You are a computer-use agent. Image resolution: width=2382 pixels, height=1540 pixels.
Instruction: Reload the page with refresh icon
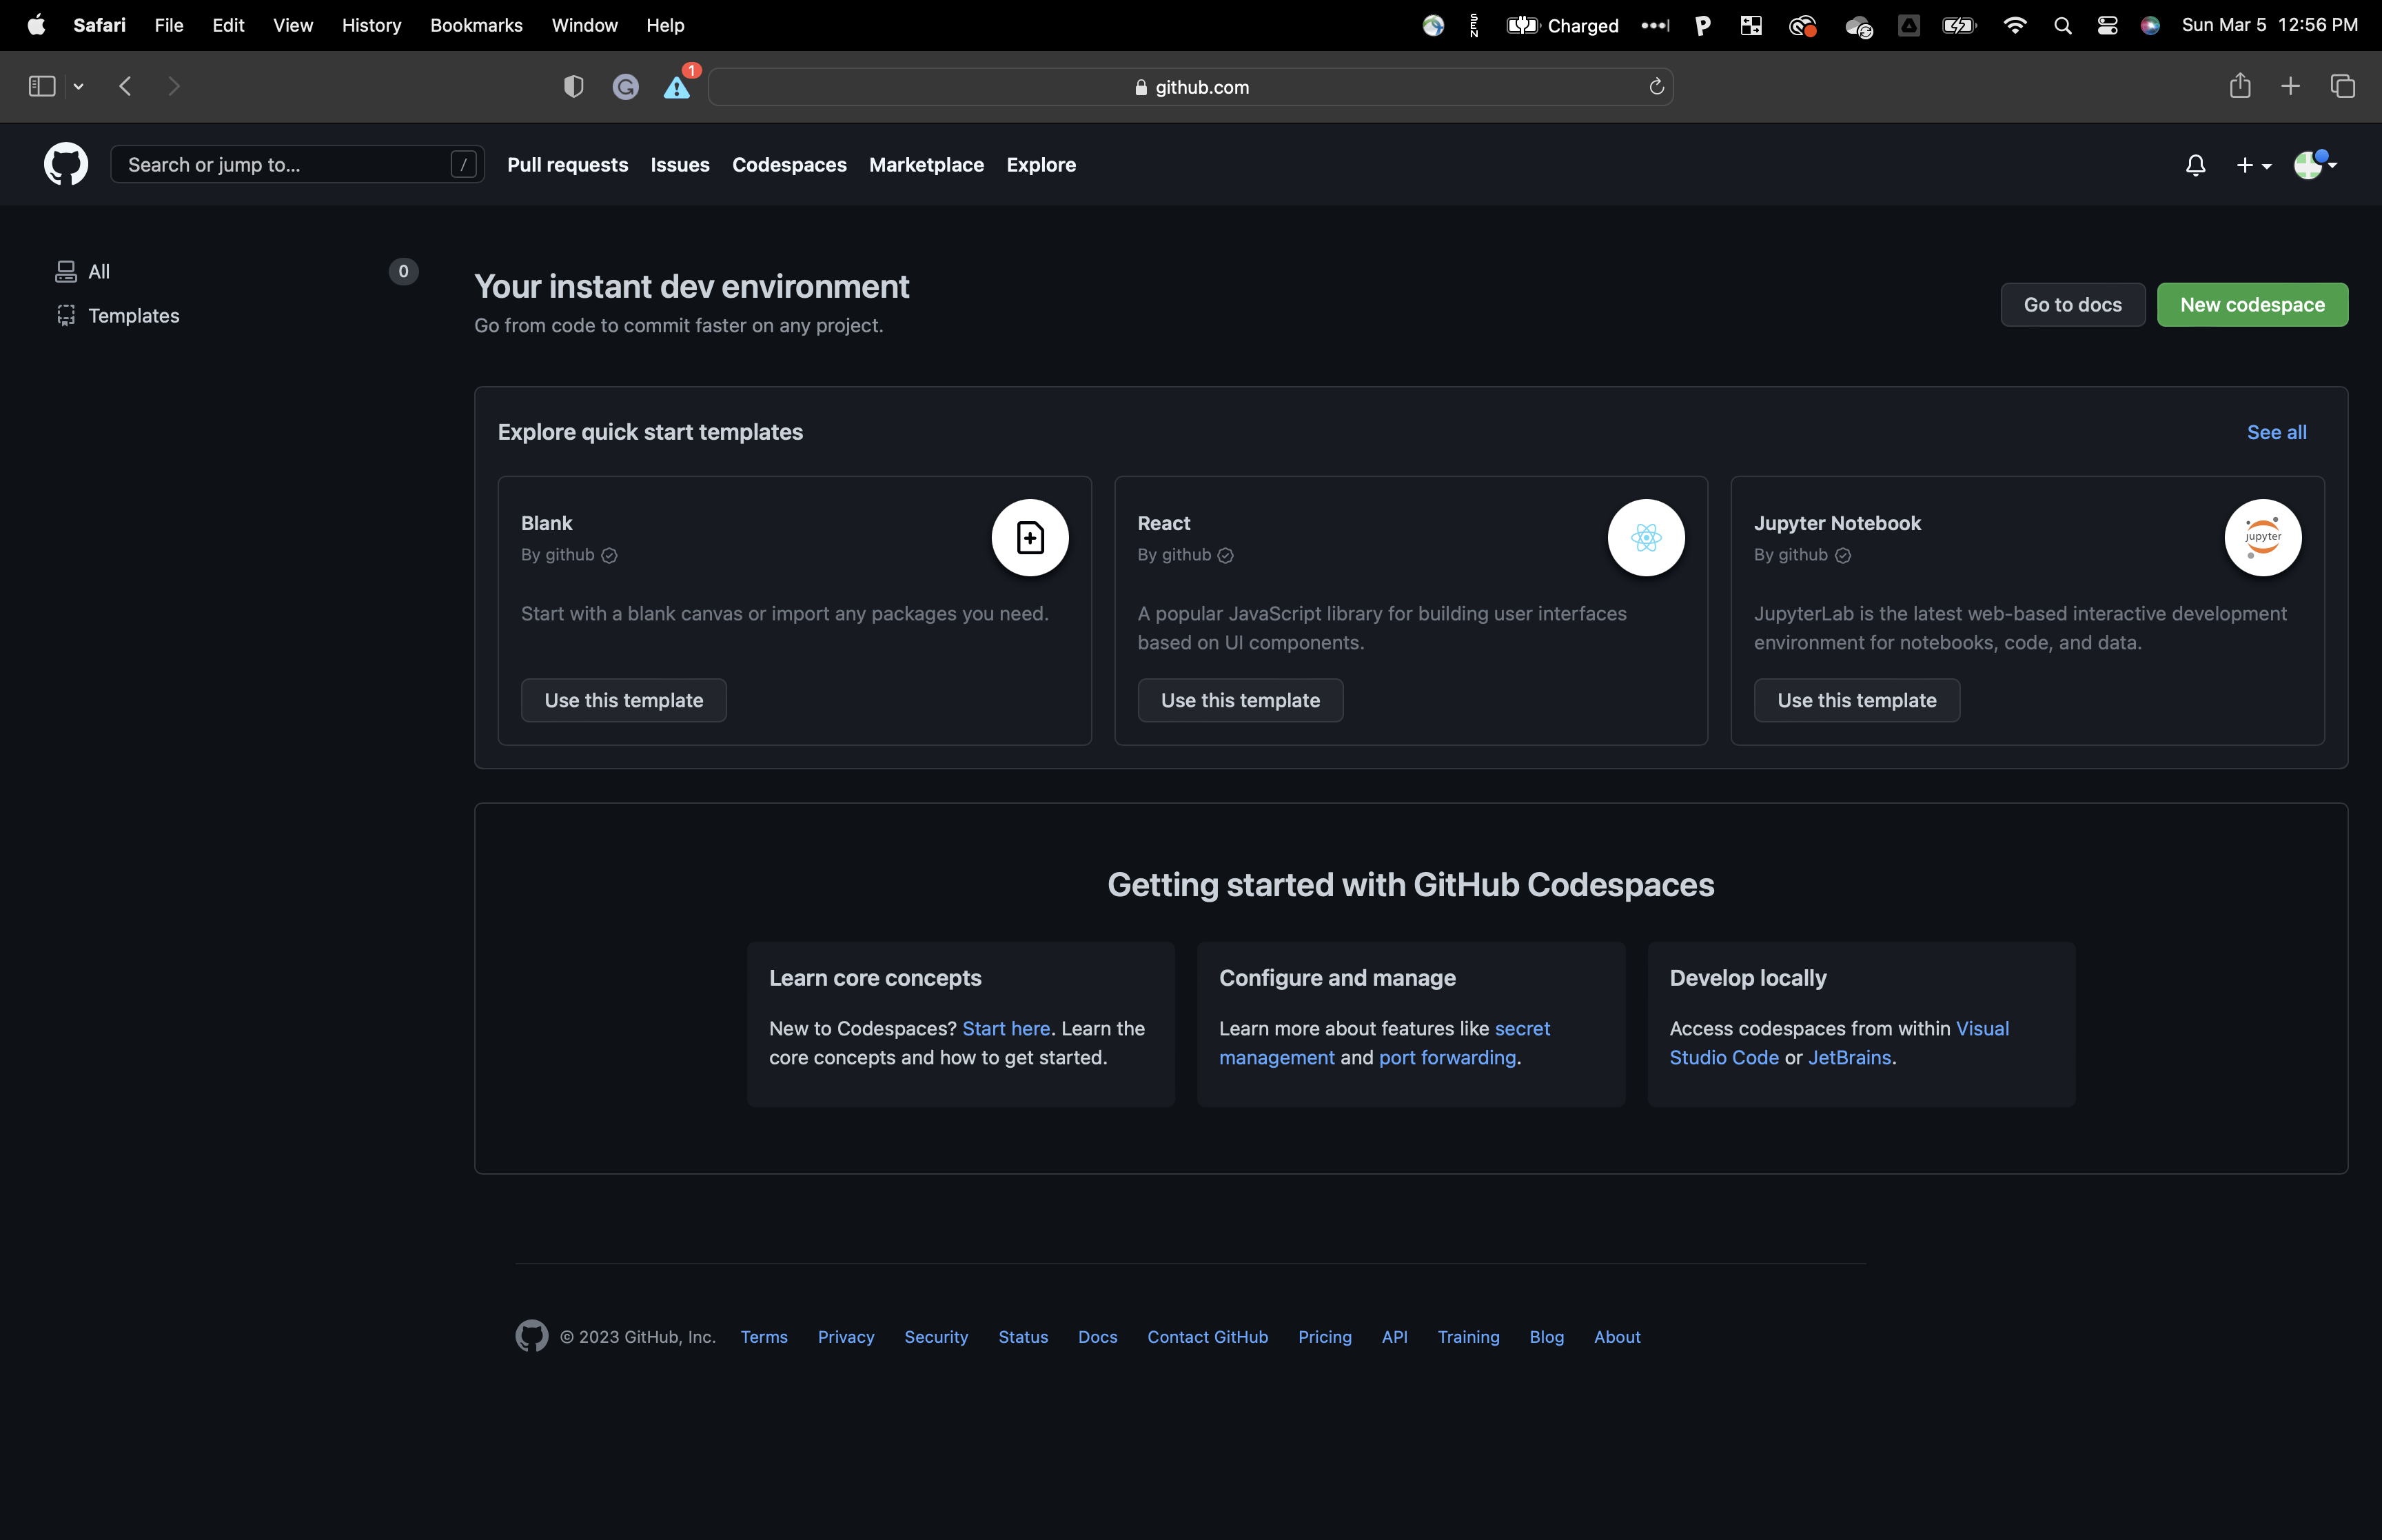pyautogui.click(x=1656, y=87)
